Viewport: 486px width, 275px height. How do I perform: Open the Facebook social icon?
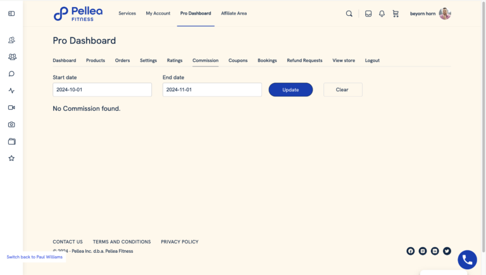click(410, 251)
